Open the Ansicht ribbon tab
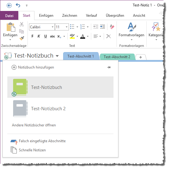Image resolution: width=169 pixels, height=169 pixels. click(x=139, y=16)
